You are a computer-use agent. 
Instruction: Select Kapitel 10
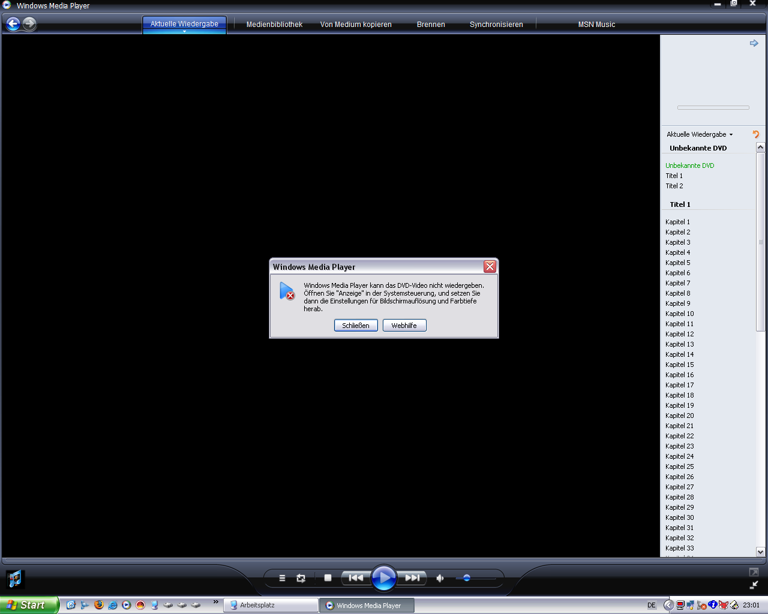click(679, 314)
